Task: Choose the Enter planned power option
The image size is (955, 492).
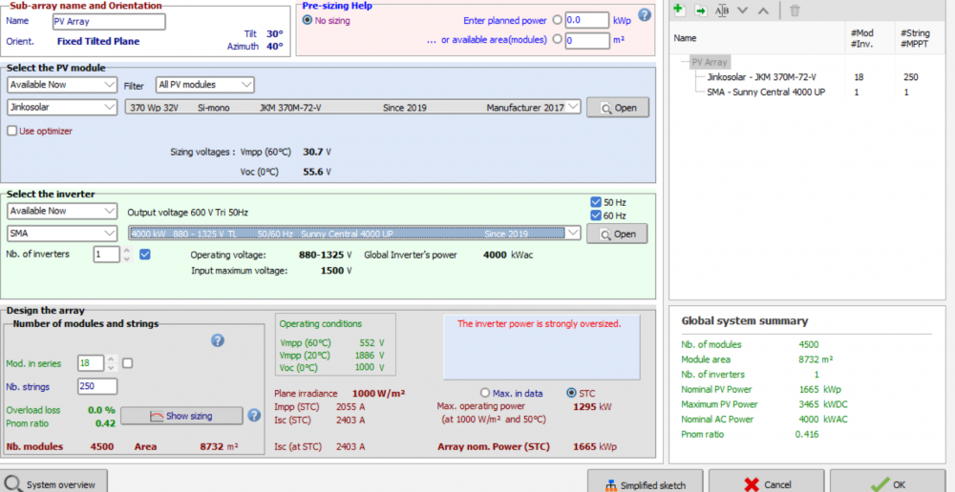Action: tap(557, 20)
